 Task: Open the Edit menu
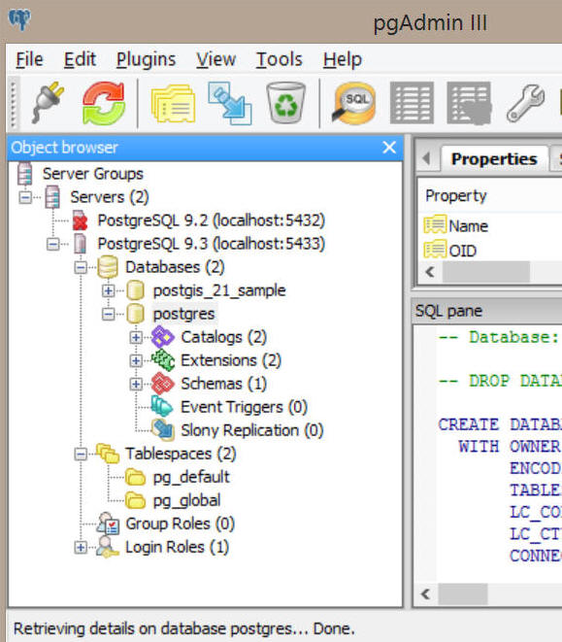[80, 59]
